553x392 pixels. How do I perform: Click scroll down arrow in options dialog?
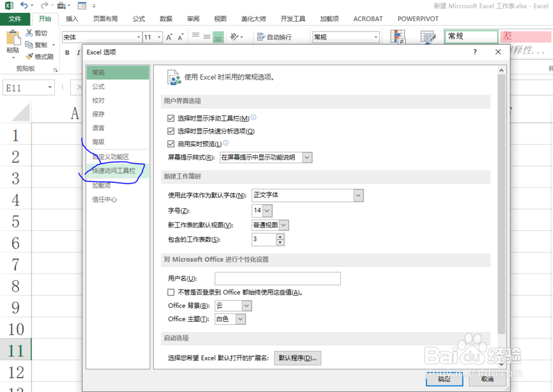[x=501, y=364]
